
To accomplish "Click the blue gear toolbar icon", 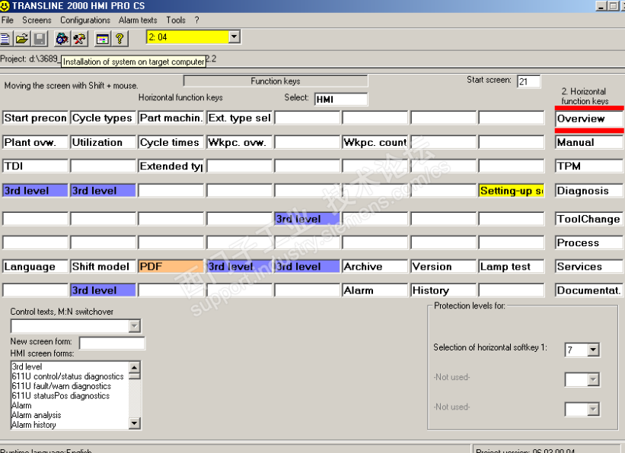I will click(62, 38).
